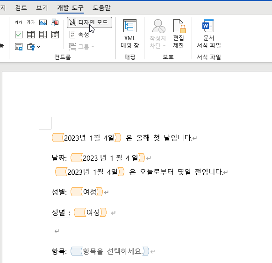272x263 pixels.
Task: Click 여성 control after underlined '성별 :' label
Action: click(x=90, y=213)
